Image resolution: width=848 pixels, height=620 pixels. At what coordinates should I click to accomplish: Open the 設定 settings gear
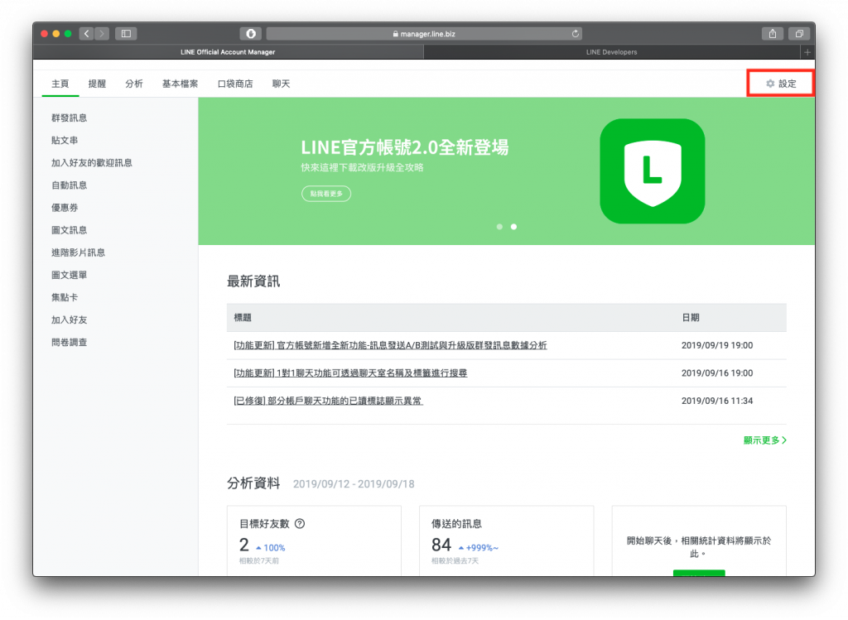[781, 84]
